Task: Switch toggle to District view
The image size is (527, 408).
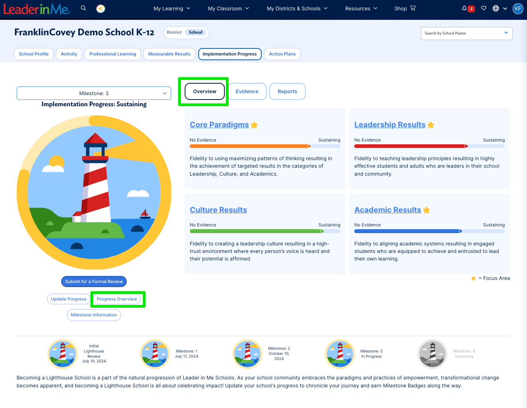Action: pos(174,33)
